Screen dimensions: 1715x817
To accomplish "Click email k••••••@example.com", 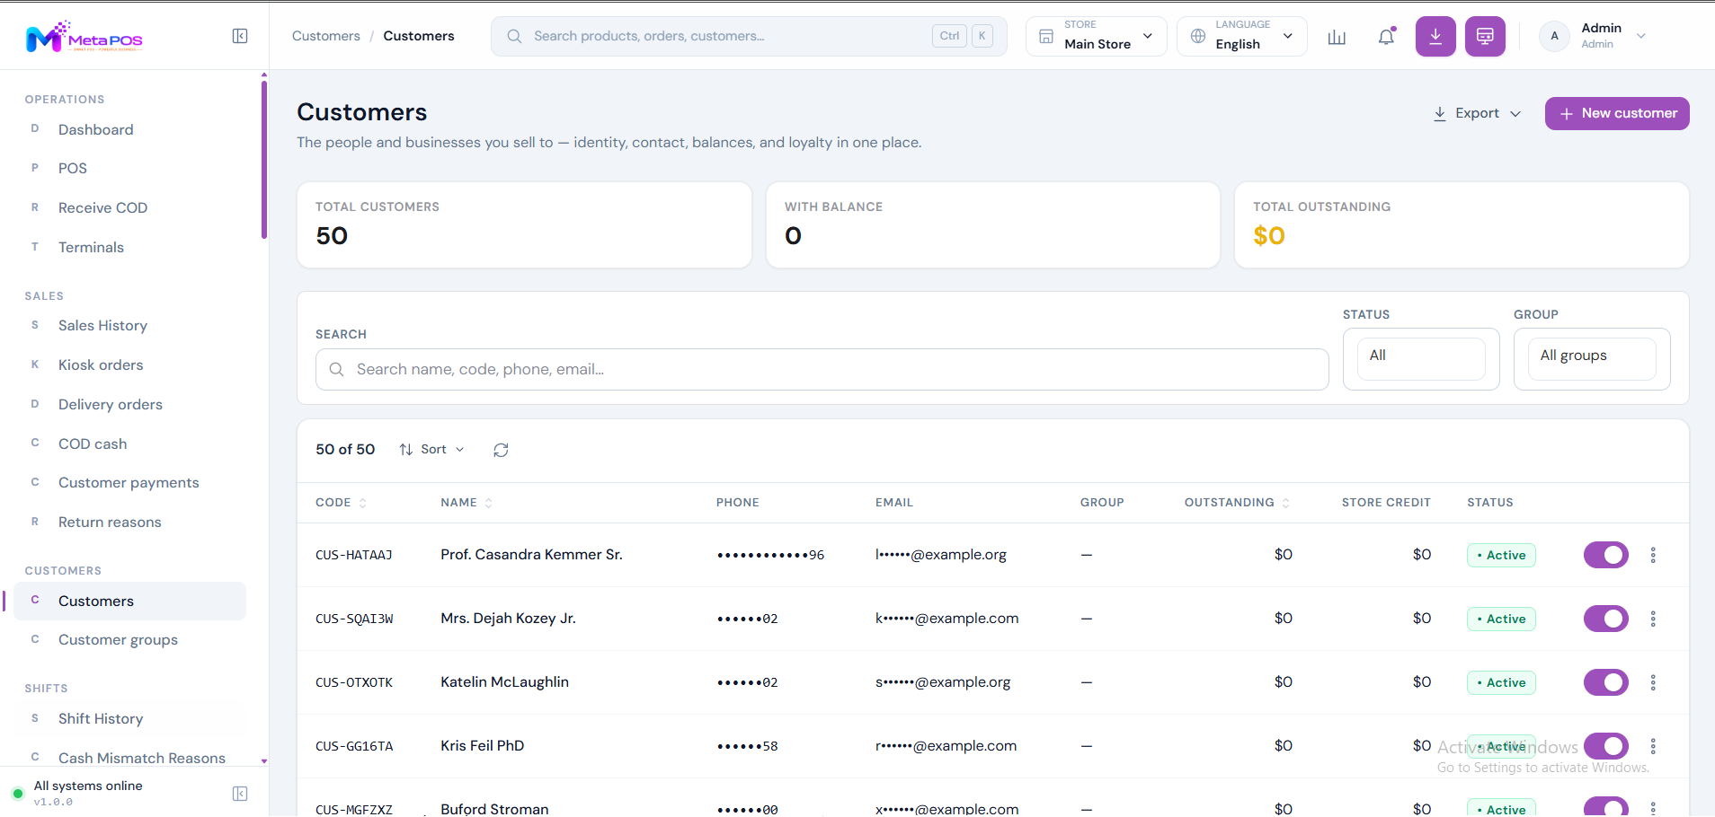I will point(947,619).
